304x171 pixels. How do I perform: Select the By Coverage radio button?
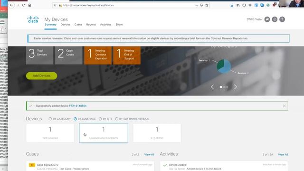75,119
